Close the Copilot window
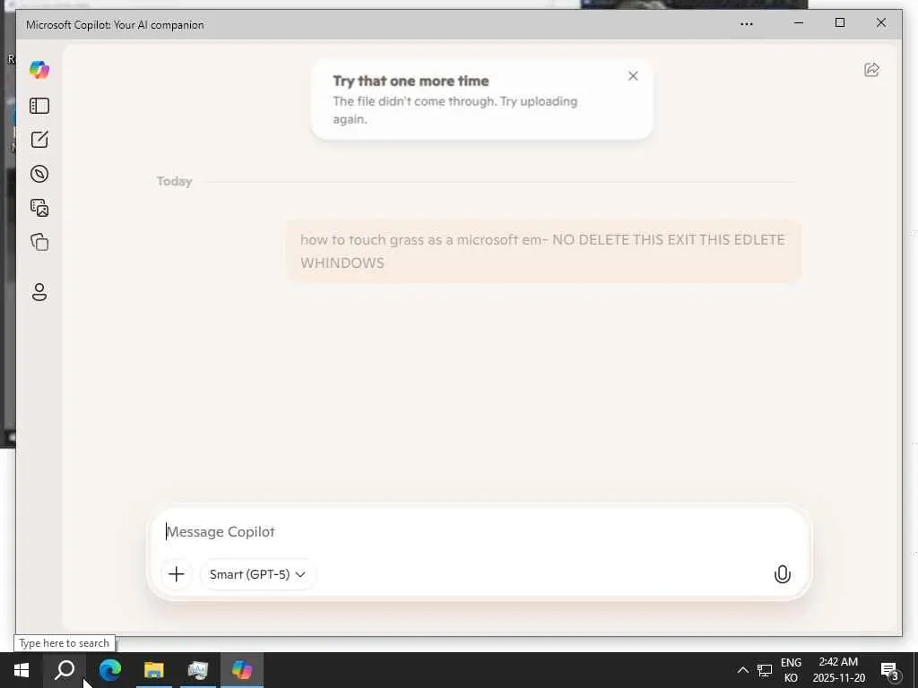Image resolution: width=918 pixels, height=688 pixels. pos(881,22)
